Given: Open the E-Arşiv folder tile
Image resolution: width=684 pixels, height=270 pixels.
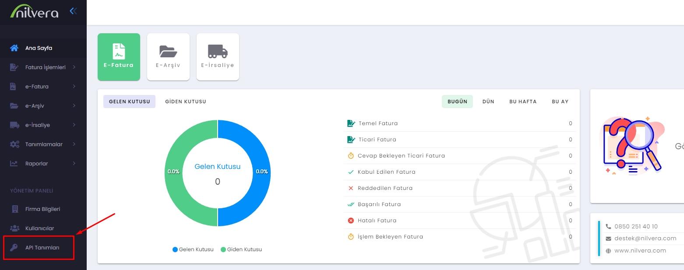Looking at the screenshot, I should coord(168,57).
